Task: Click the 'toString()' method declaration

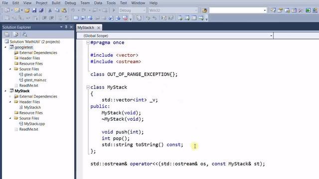Action: pyautogui.click(x=150, y=145)
